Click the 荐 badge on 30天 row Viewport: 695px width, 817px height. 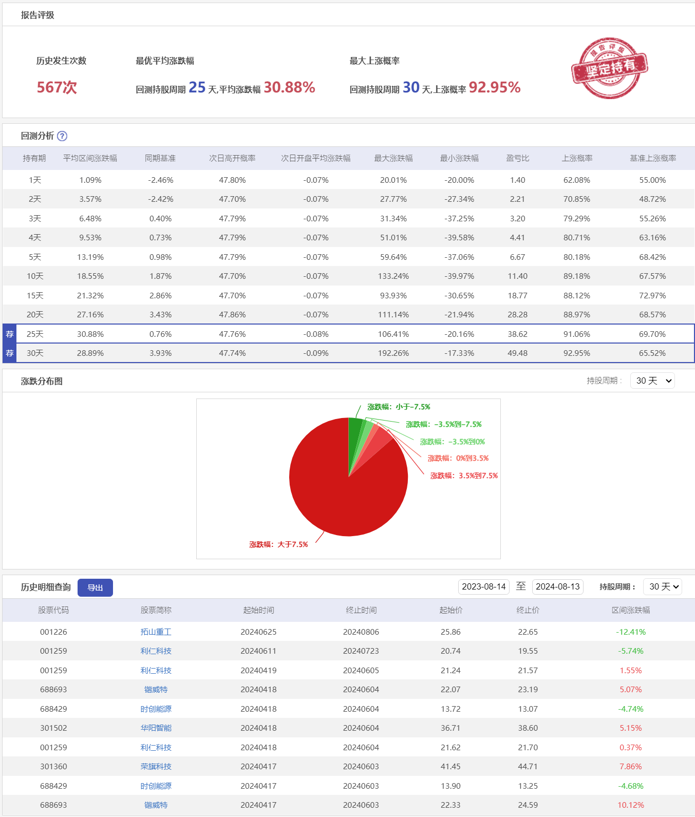[x=10, y=353]
